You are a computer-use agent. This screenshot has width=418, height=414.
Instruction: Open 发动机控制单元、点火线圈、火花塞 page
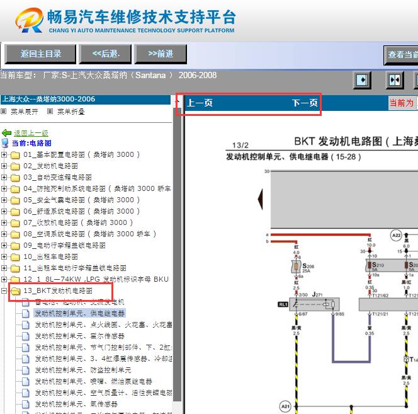click(103, 325)
